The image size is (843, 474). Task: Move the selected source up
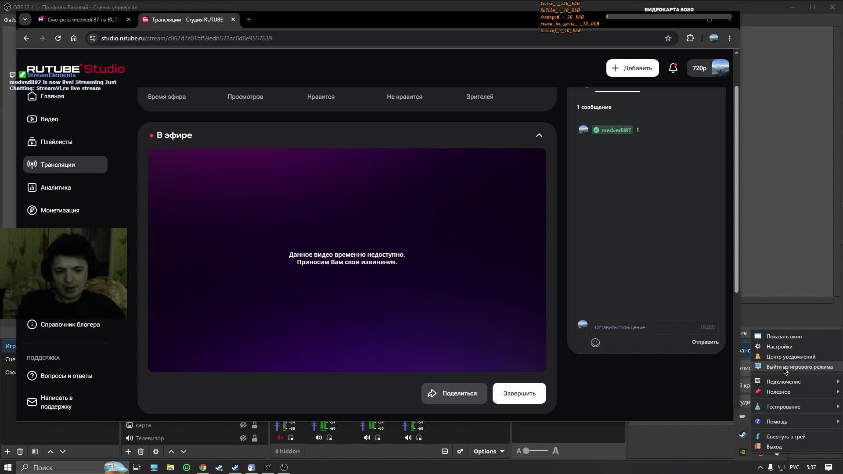point(171,452)
